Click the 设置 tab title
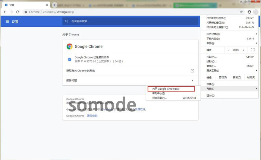The width and height of the screenshot is (261, 160). point(12,5)
